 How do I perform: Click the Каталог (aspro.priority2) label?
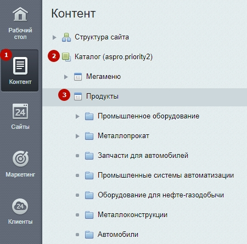tap(114, 57)
